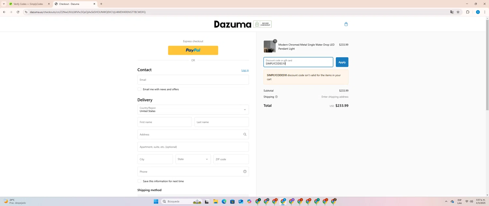Open the weather widget showing 24°C

coord(15,201)
